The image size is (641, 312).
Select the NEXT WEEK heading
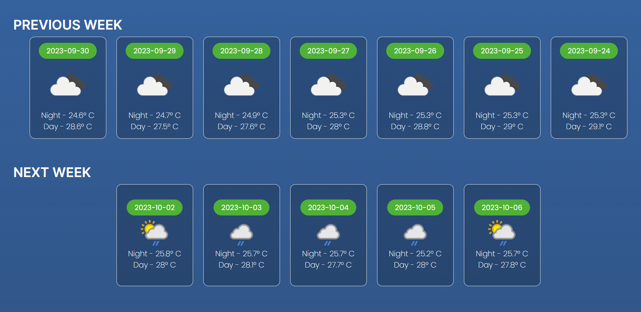pos(52,172)
